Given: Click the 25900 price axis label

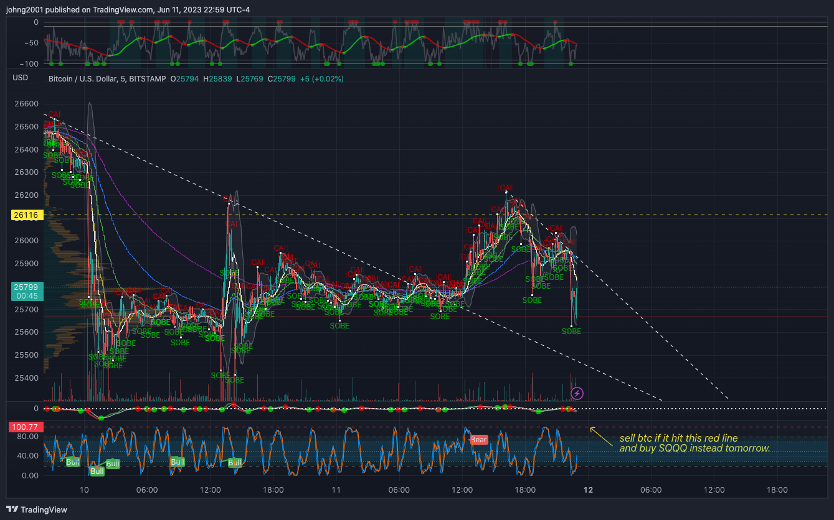Looking at the screenshot, I should (x=26, y=264).
